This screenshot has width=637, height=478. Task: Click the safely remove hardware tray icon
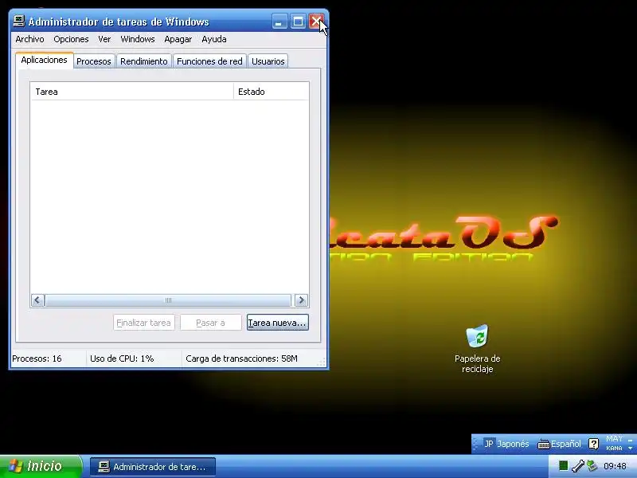coord(592,466)
